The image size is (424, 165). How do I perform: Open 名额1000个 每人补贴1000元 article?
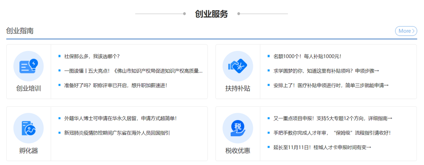click(x=307, y=56)
